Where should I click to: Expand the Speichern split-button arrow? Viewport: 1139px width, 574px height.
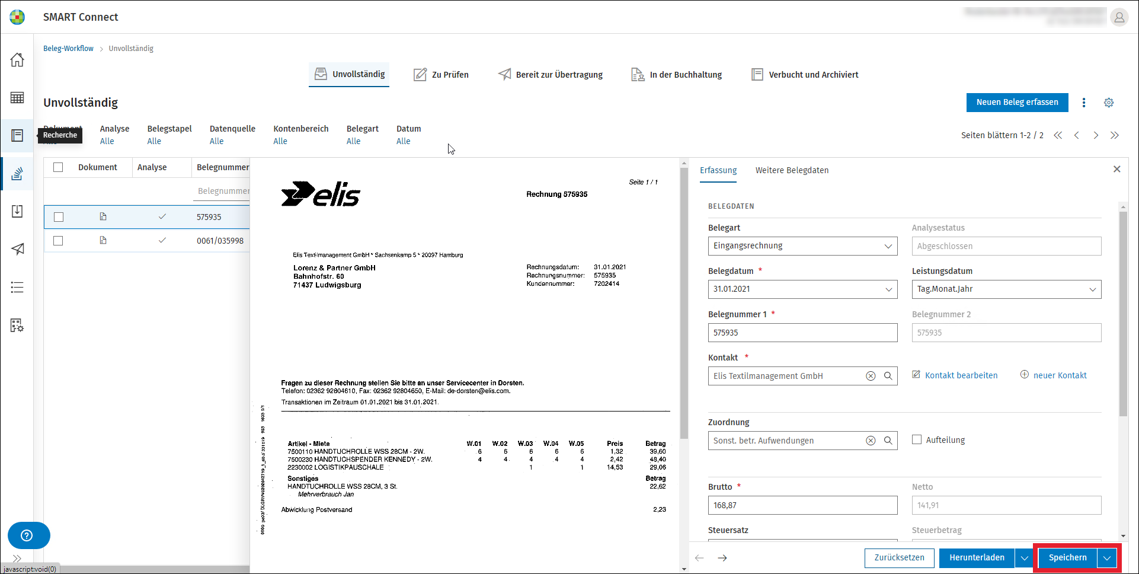click(1107, 558)
